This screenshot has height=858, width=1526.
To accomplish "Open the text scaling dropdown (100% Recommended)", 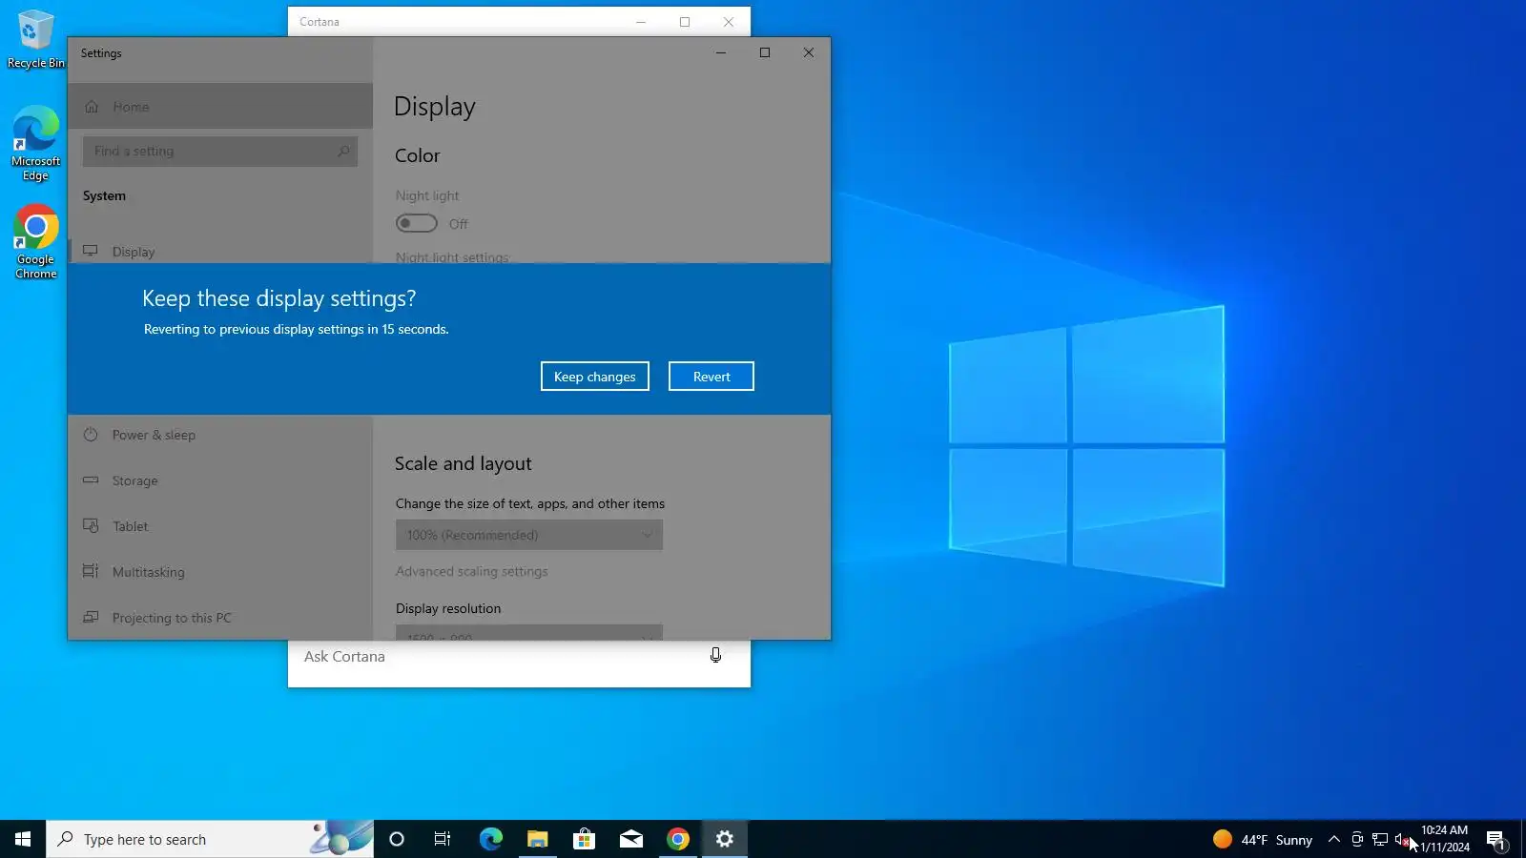I will click(x=529, y=535).
